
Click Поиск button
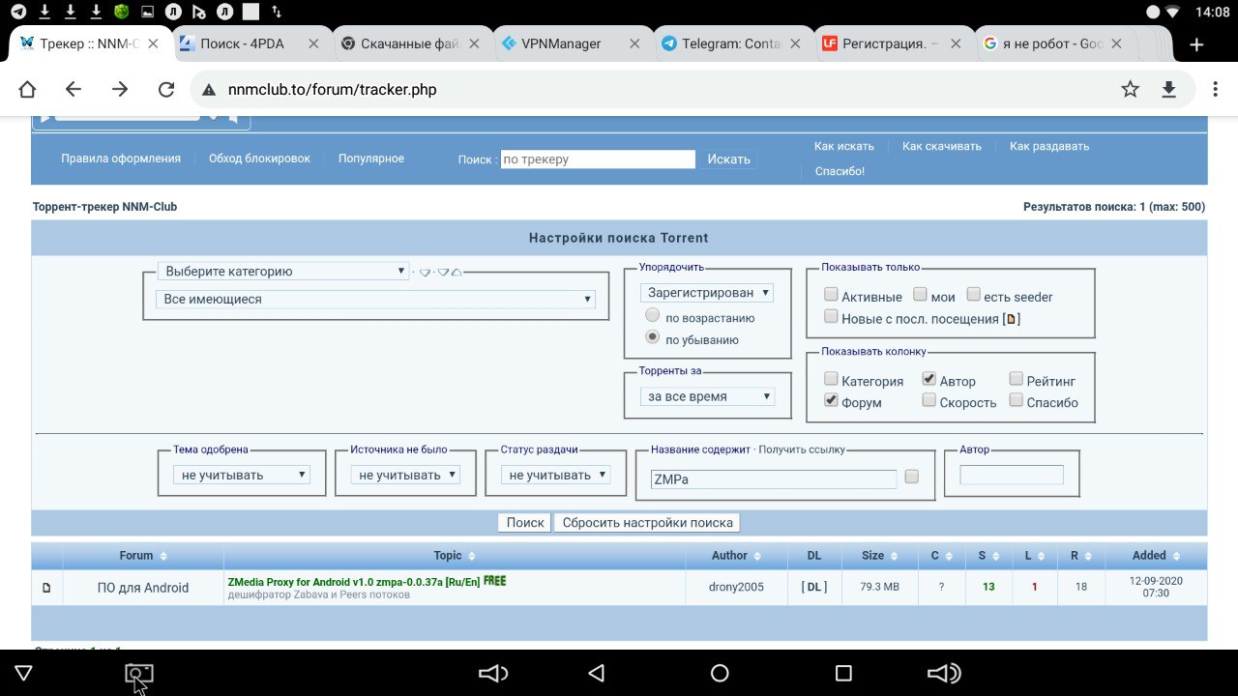[x=525, y=522]
